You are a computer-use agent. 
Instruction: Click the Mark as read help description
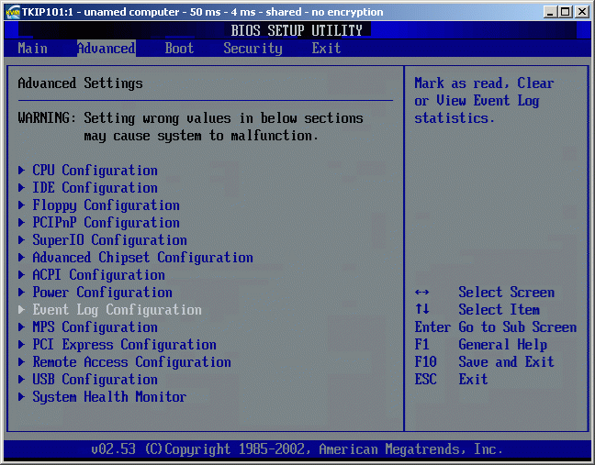click(x=484, y=101)
